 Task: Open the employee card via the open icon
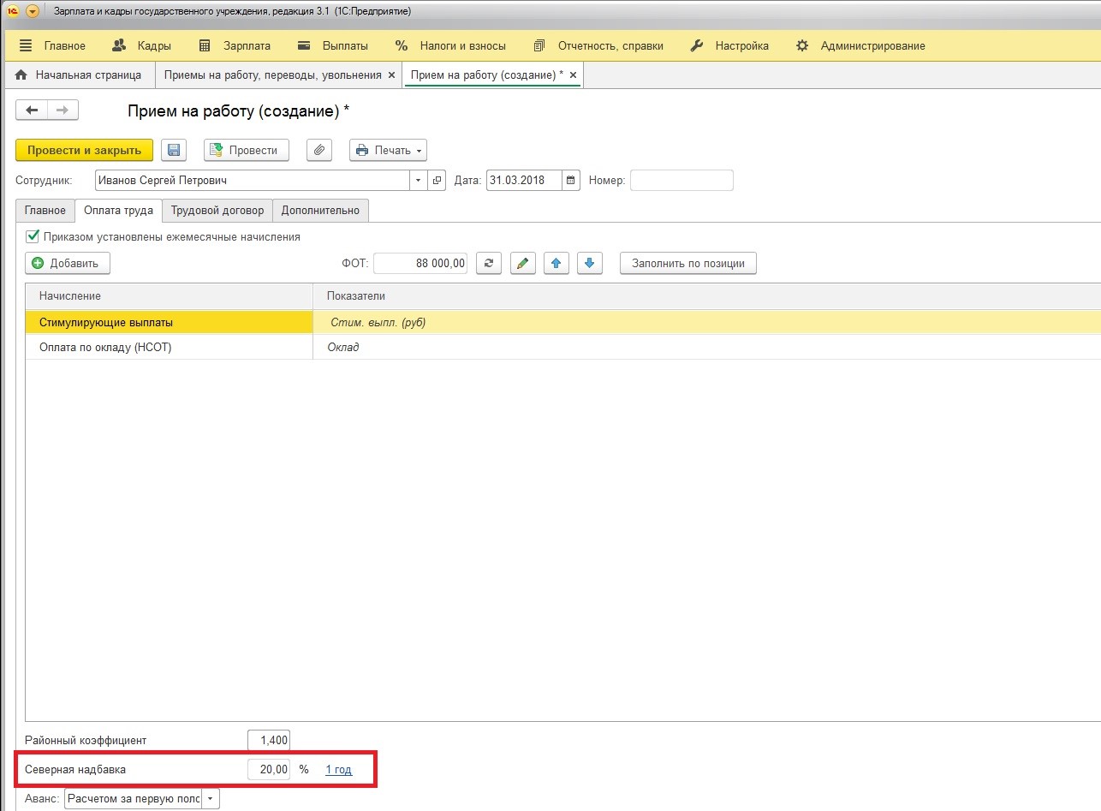click(x=437, y=181)
